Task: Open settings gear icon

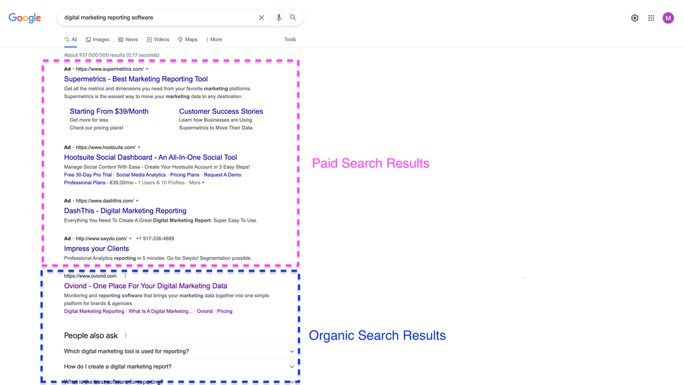Action: (x=635, y=18)
